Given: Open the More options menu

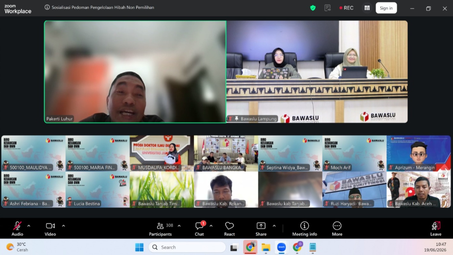Looking at the screenshot, I should 337,229.
